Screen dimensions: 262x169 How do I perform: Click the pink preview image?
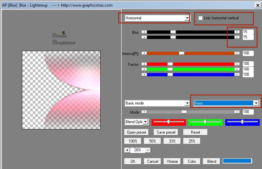(61, 90)
